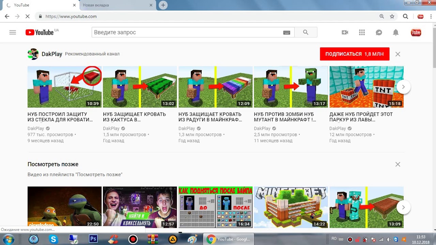Bookmark the page with the star icon
The image size is (436, 245).
click(392, 16)
